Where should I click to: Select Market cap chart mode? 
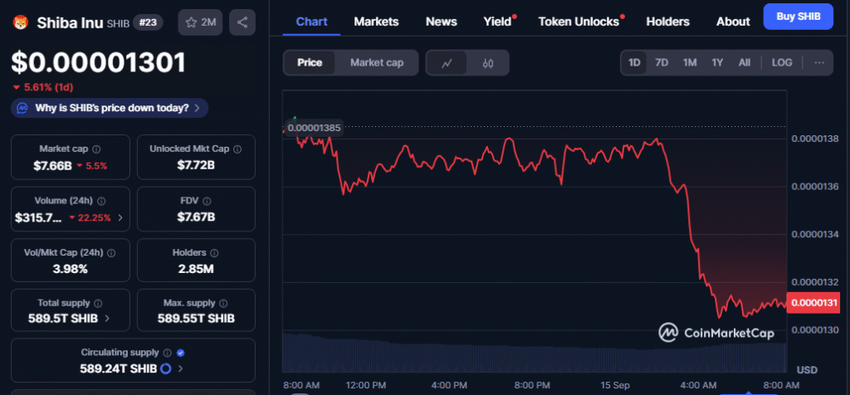click(377, 63)
